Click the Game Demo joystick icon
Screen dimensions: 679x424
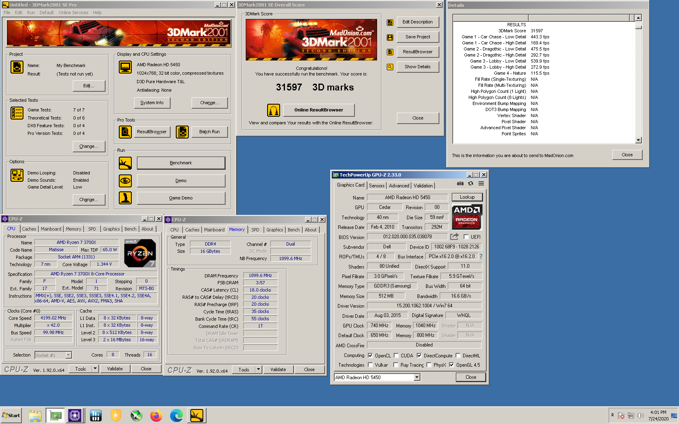click(125, 198)
